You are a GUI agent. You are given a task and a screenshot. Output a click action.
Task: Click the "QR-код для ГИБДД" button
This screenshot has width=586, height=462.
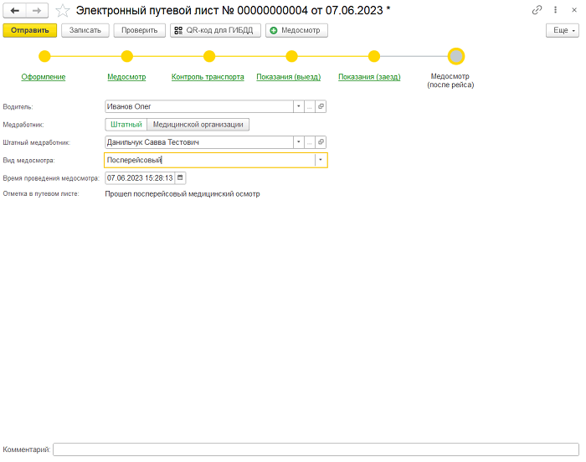215,30
